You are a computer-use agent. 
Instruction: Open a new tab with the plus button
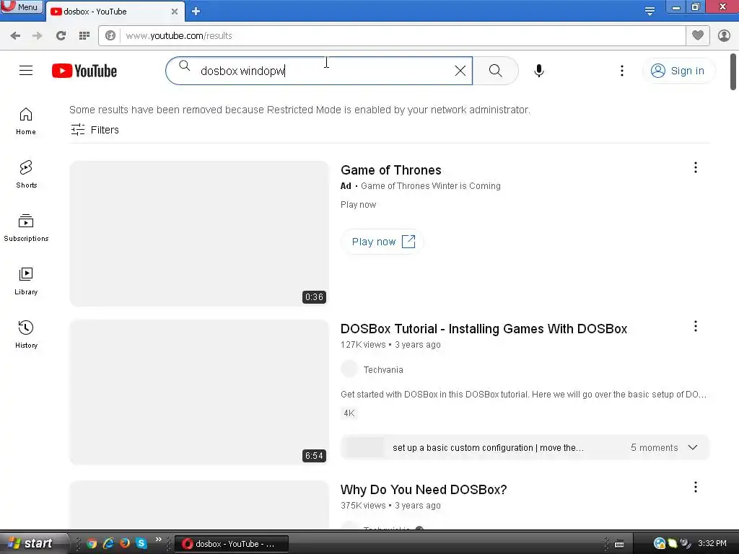196,12
